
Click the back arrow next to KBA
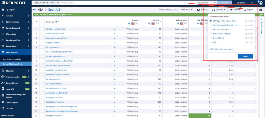(35, 10)
